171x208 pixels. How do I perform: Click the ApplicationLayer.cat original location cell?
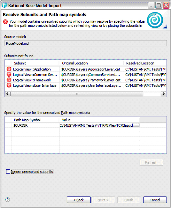91,69
